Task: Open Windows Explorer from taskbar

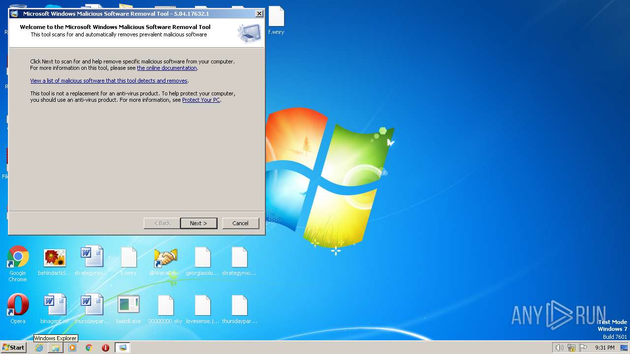Action: (x=56, y=348)
